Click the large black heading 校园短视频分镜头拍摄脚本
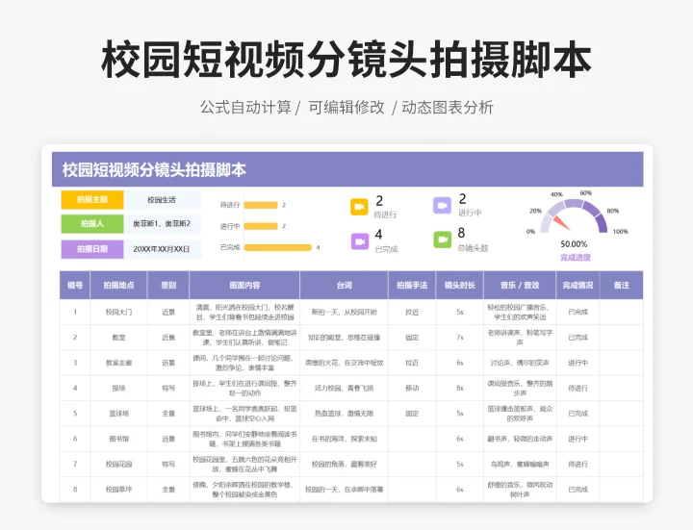 coord(346,60)
